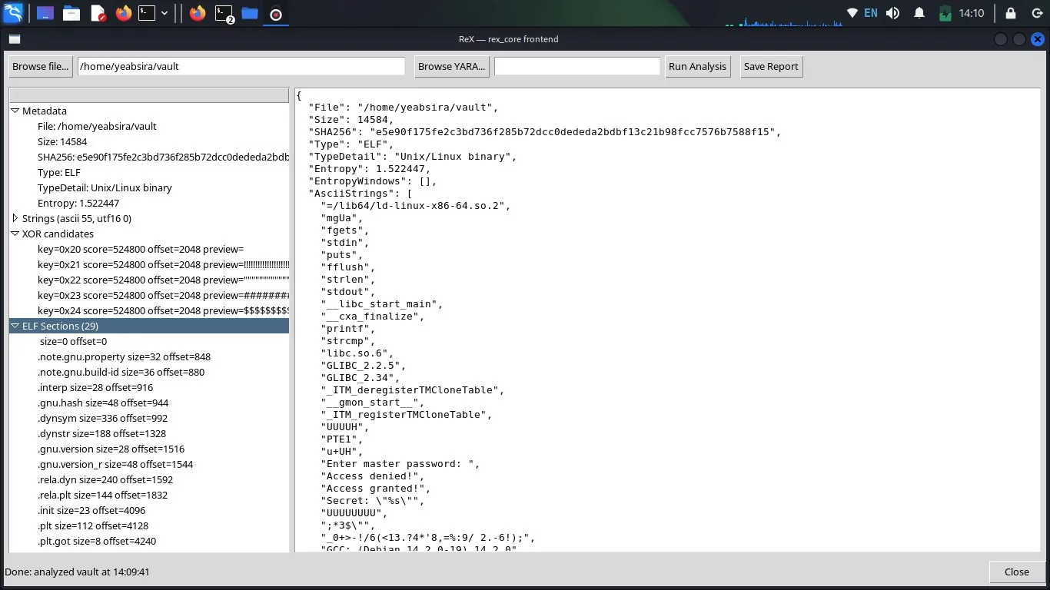Switch to the blue folder window task
1050x590 pixels.
click(x=250, y=13)
